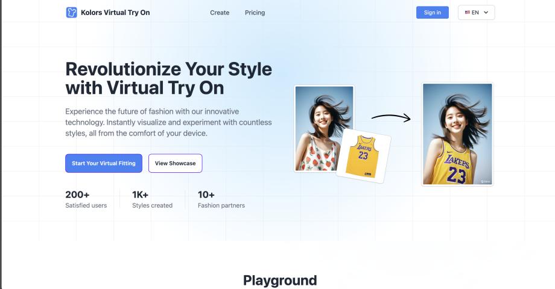The width and height of the screenshot is (555, 289).
Task: Click the Kolors Virtual Try On brand name
Action: 115,13
